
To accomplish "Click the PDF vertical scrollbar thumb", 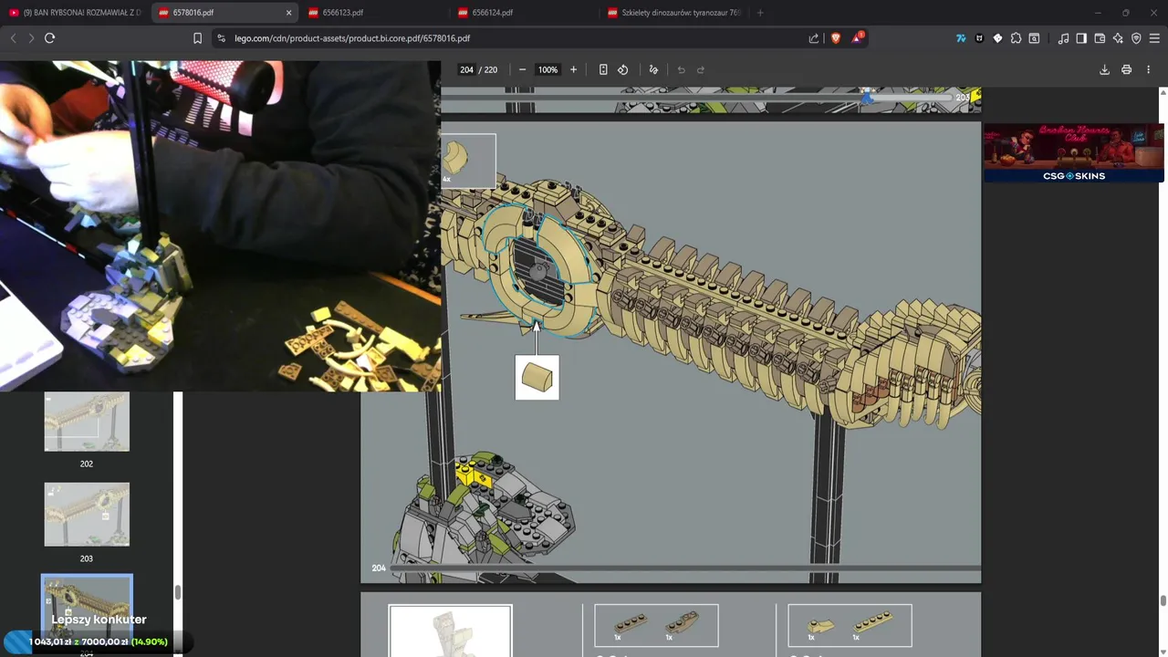I will click(1163, 600).
